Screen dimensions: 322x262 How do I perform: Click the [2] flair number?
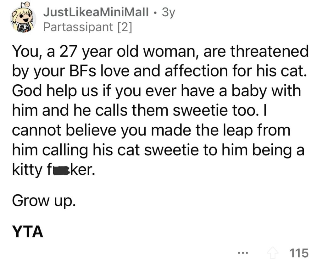124,27
